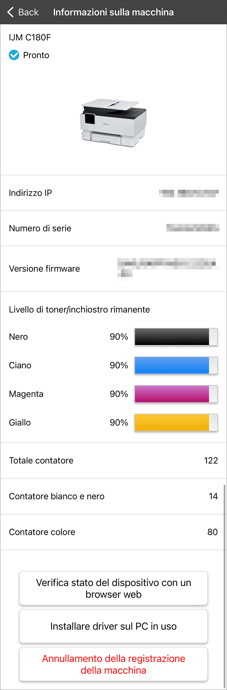Tap the 'Contatore bianco e nero' row

pyautogui.click(x=113, y=496)
